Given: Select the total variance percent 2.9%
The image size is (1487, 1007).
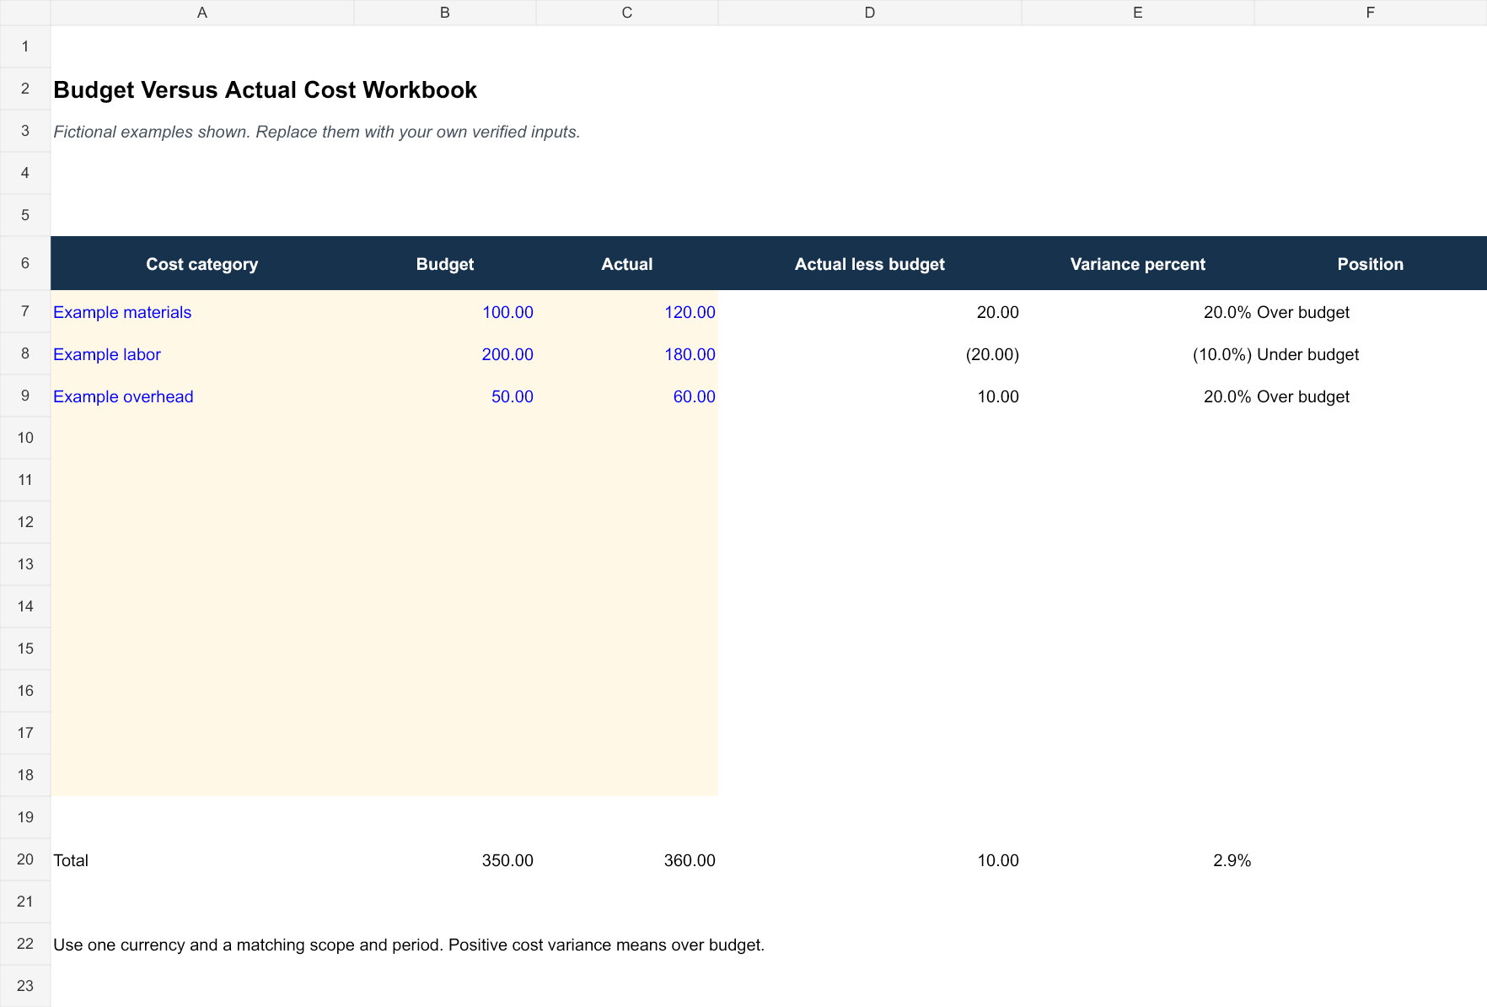Looking at the screenshot, I should 1138,859.
